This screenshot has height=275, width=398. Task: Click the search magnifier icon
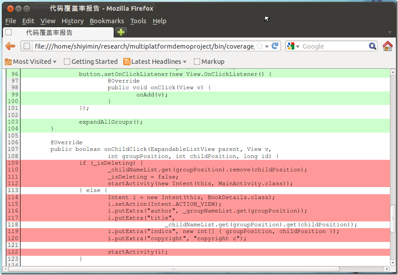[x=372, y=46]
